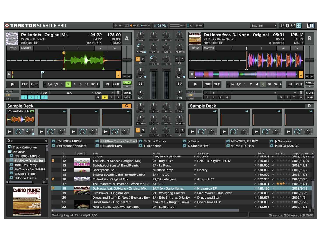
Task: Expand the panel arrow under Deck B ACTIVE
Action: tap(309, 87)
